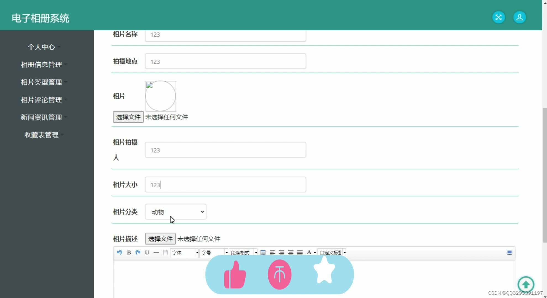
Task: Click the page vertical scrollbar thumb
Action: pyautogui.click(x=545, y=175)
